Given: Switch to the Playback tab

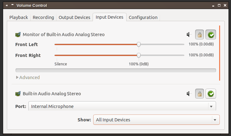Looking at the screenshot, I should point(19,17).
